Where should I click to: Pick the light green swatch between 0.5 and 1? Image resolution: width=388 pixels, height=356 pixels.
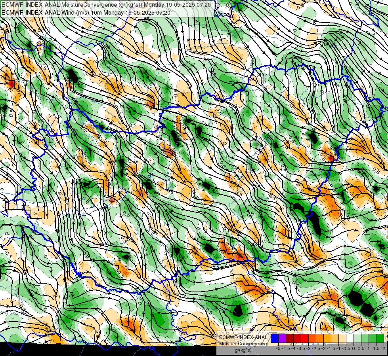(365, 339)
